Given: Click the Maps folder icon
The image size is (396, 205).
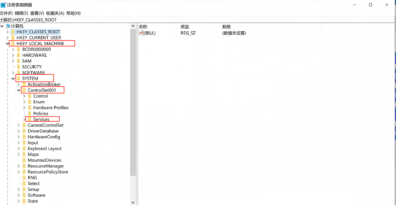Looking at the screenshot, I should [24, 154].
